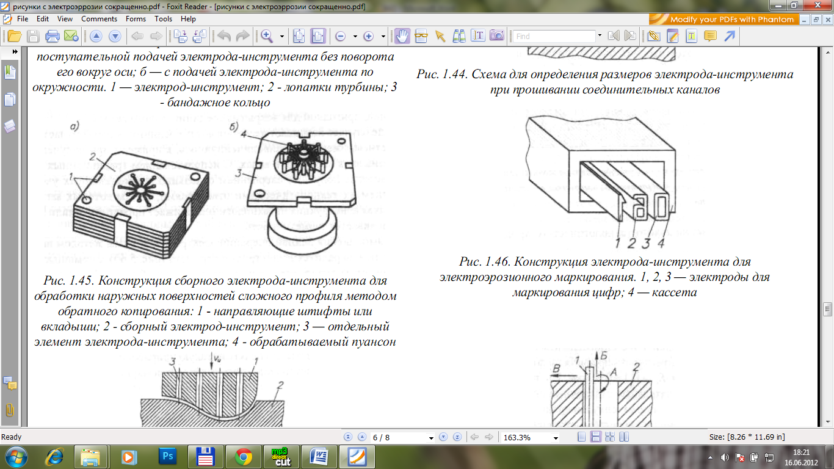This screenshot has height=469, width=834.
Task: Click the Zoom In plus icon
Action: [368, 36]
